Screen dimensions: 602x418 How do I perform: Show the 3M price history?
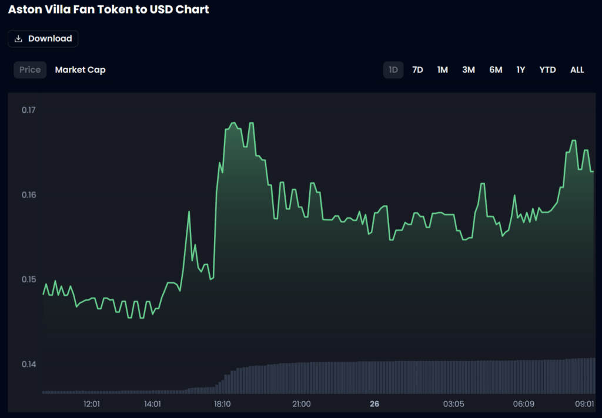pyautogui.click(x=469, y=70)
